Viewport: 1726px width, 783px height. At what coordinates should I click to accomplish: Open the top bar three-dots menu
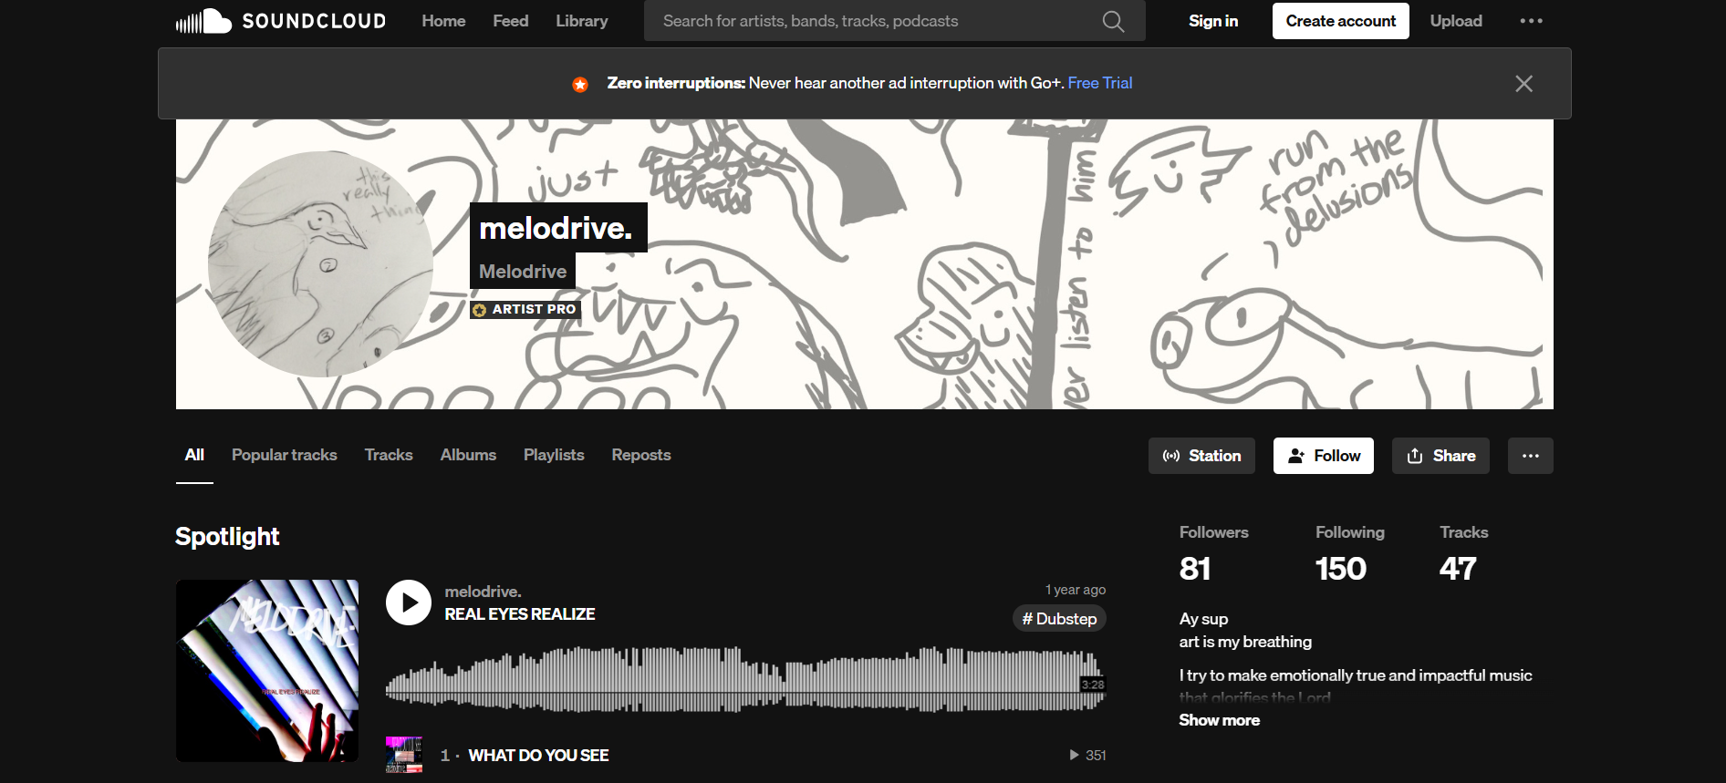(x=1531, y=21)
